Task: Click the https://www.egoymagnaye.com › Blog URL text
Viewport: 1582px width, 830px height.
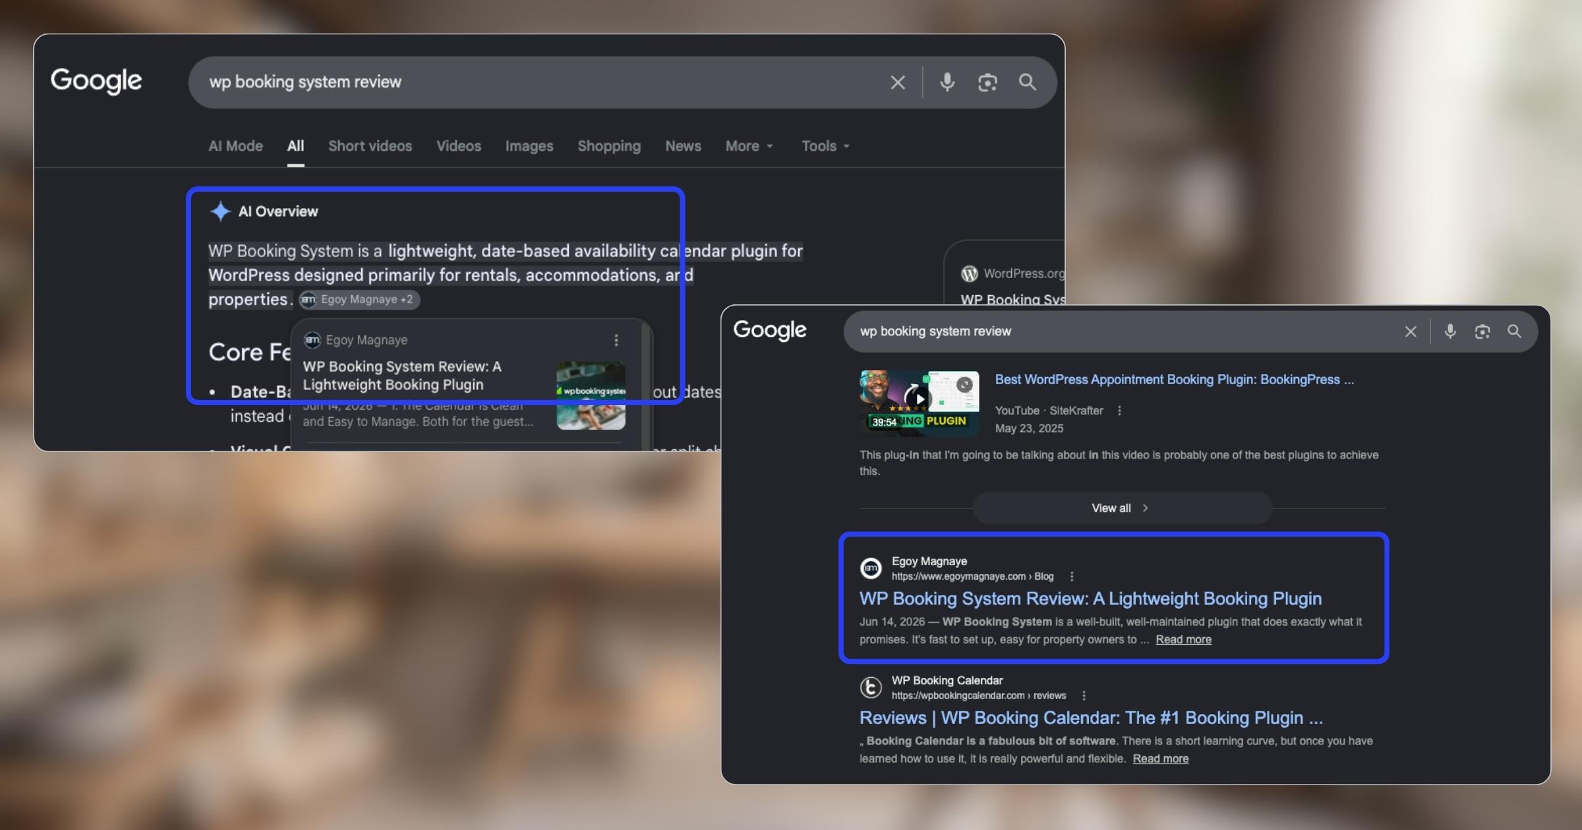Action: pyautogui.click(x=972, y=576)
